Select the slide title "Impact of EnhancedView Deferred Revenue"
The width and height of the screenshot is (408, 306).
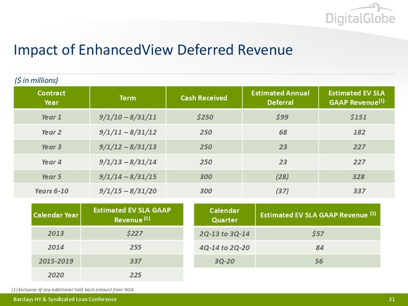(153, 49)
